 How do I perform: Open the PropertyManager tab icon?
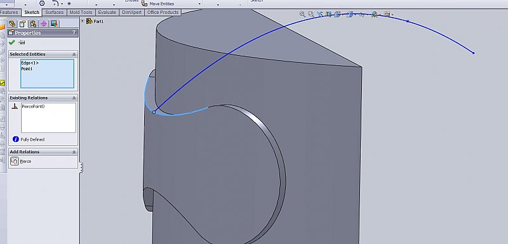click(x=22, y=23)
